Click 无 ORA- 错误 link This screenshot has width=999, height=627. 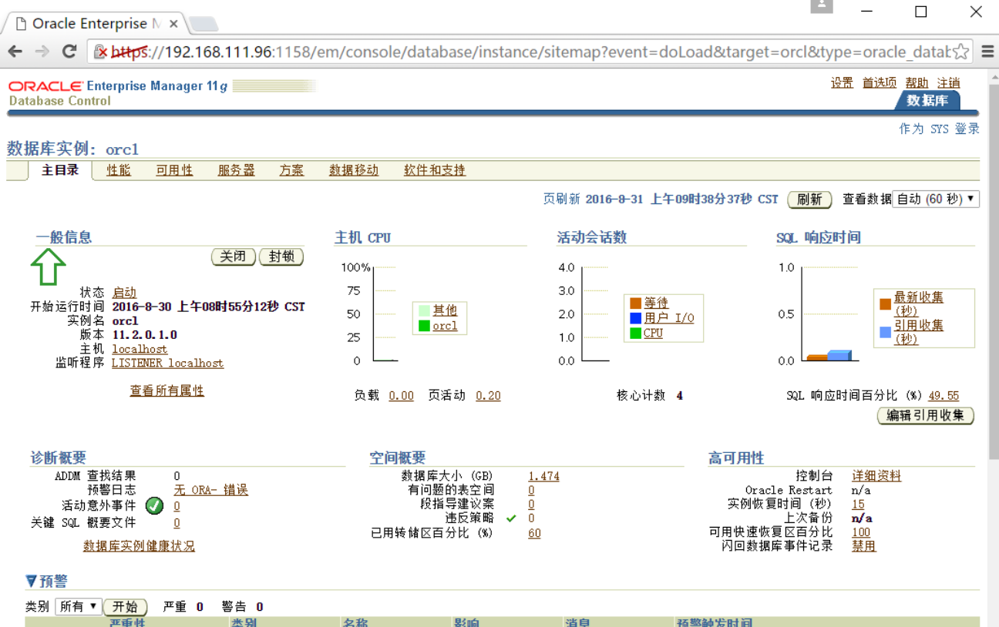[x=210, y=490]
